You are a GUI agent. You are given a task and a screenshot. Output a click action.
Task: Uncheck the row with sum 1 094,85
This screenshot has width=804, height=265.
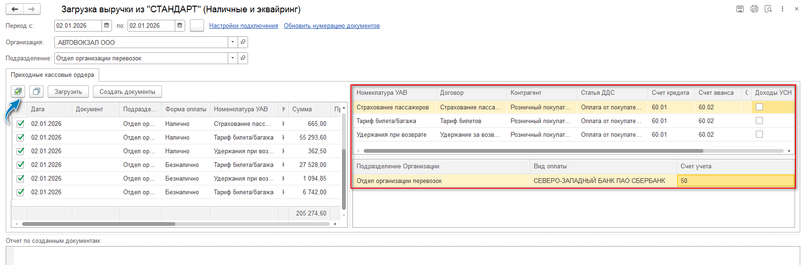click(x=20, y=179)
